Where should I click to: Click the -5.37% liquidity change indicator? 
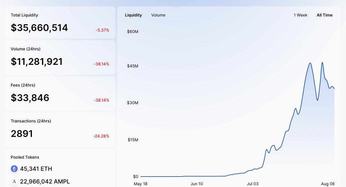(102, 30)
